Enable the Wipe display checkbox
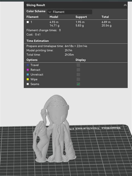132x176 pixels. pyautogui.click(x=78, y=79)
